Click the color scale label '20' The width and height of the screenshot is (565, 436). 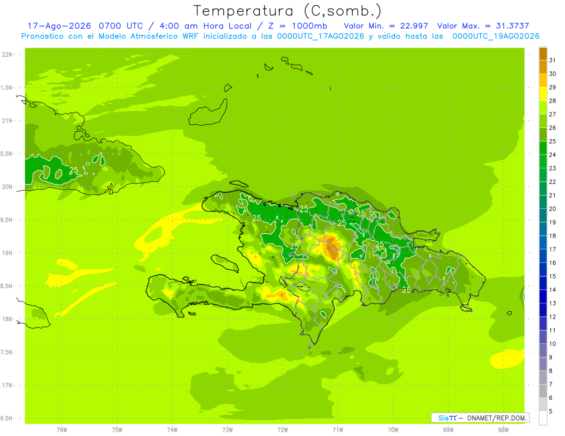tap(552, 209)
